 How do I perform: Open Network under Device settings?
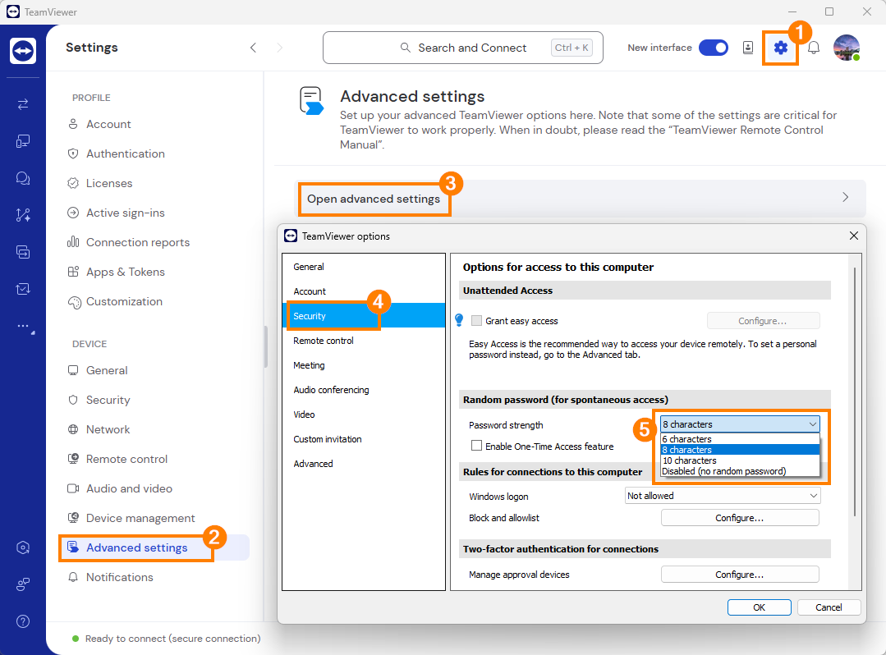pos(99,429)
